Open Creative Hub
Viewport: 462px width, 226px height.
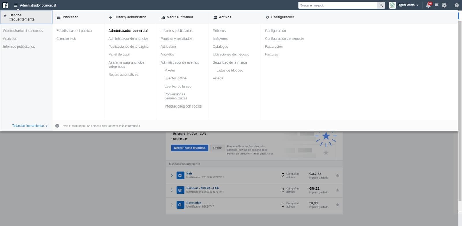tap(66, 38)
